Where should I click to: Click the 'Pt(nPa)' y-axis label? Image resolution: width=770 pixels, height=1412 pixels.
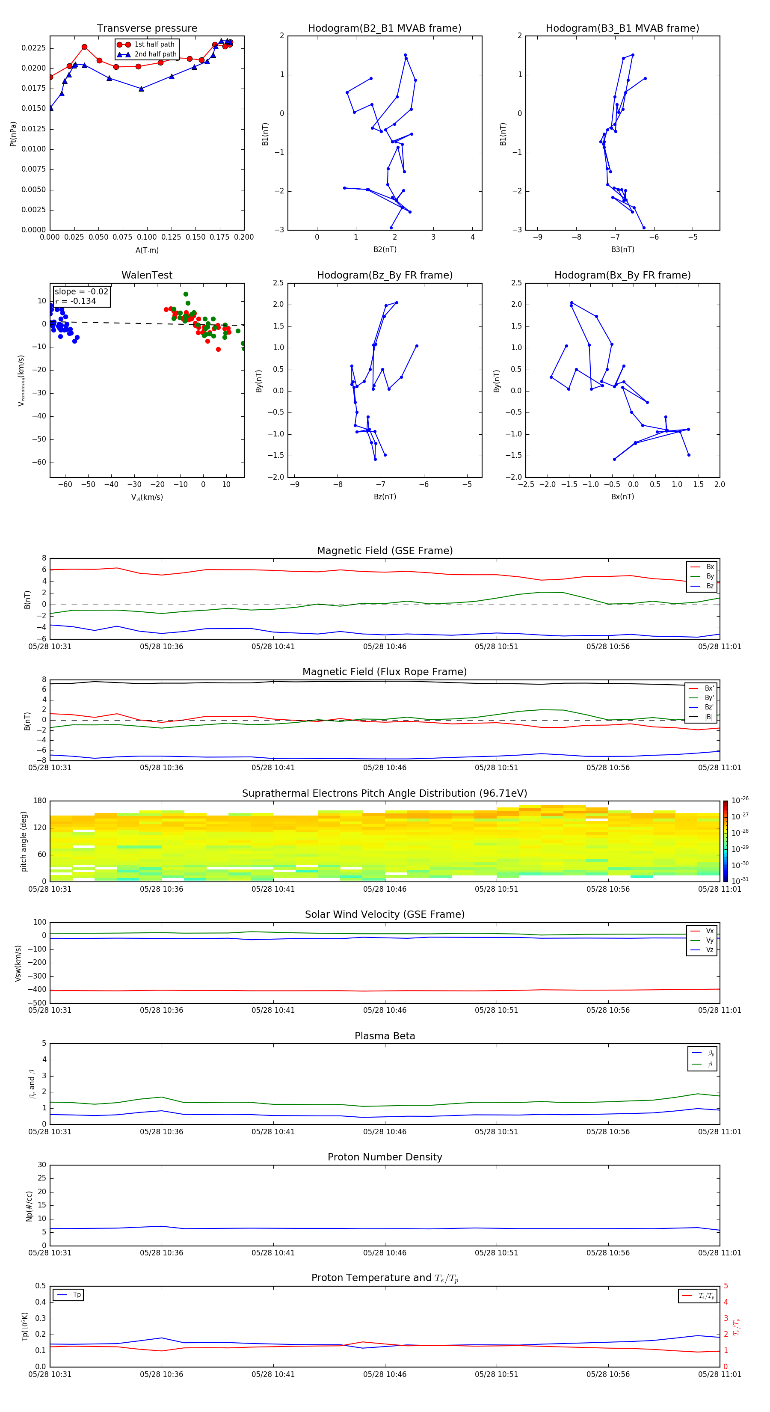(x=13, y=134)
